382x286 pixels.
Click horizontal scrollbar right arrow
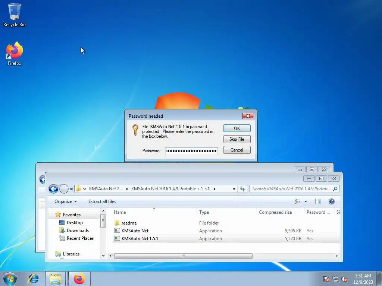tap(337, 256)
